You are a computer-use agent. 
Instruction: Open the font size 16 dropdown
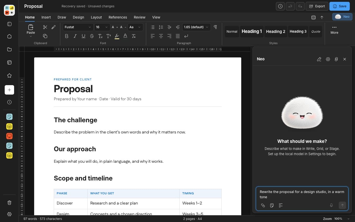click(x=102, y=27)
